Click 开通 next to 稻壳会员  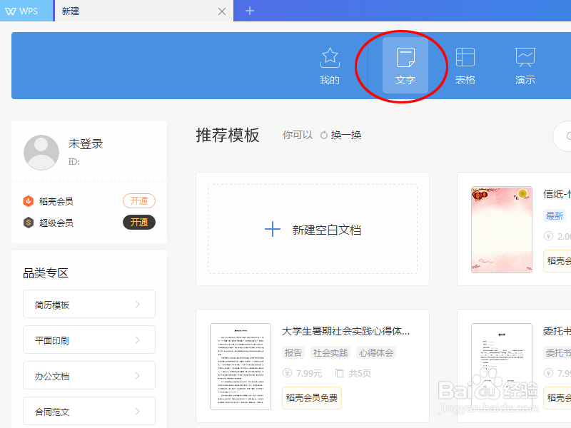click(x=138, y=200)
